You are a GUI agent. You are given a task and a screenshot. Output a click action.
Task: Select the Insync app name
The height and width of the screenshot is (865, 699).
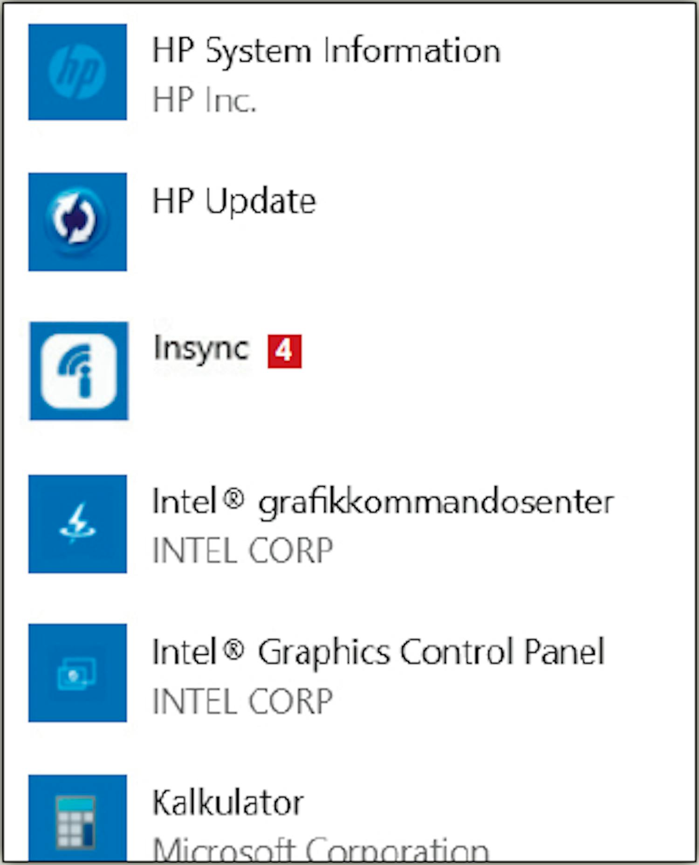pos(201,349)
